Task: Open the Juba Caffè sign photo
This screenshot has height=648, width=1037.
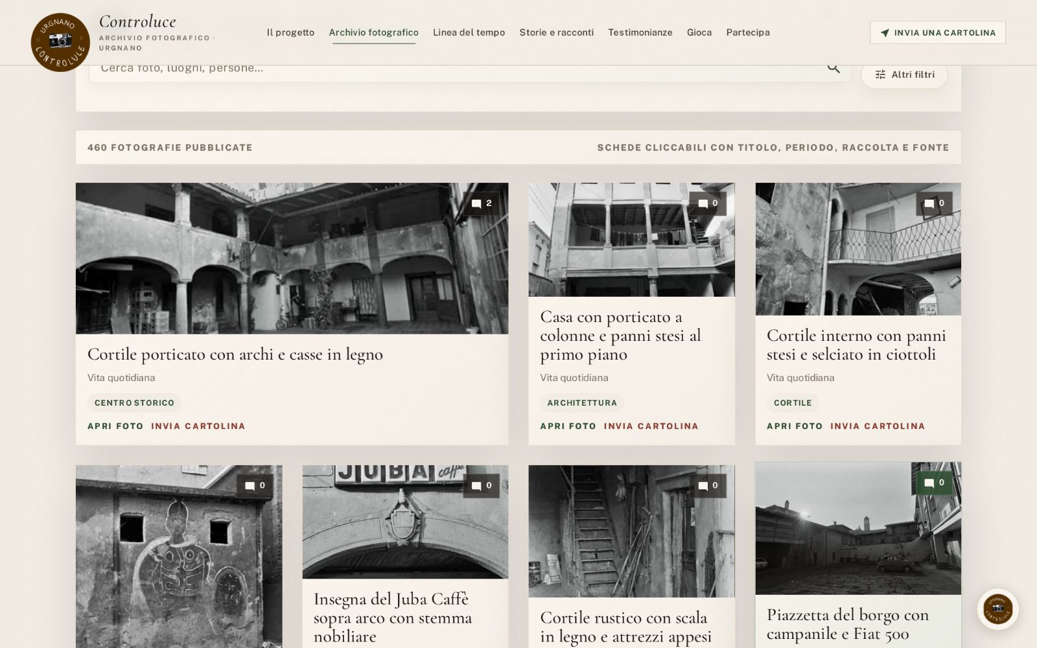Action: (x=405, y=522)
